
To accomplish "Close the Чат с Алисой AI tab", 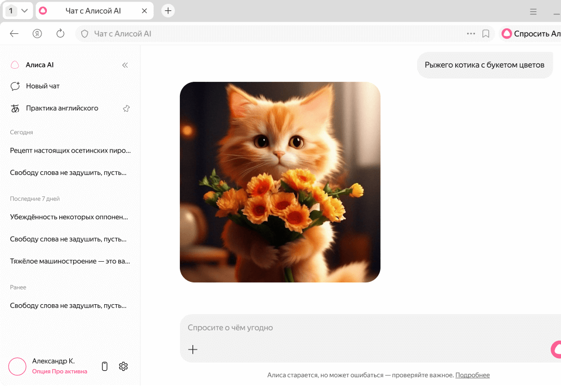I will [x=144, y=11].
